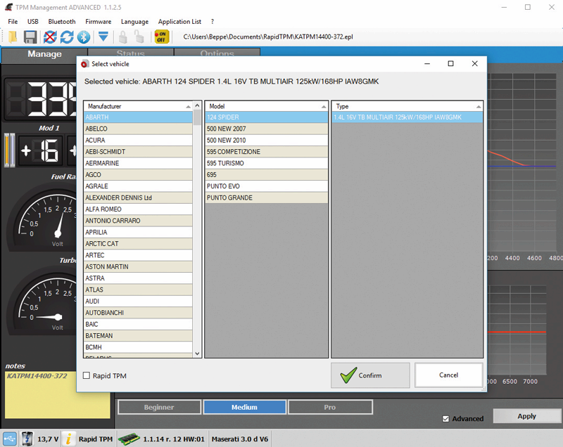
Task: Select model 695
Action: 267,174
